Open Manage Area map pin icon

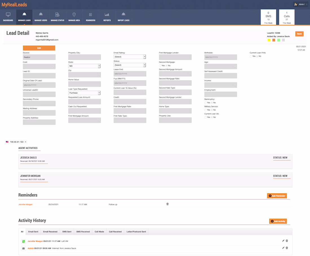tap(74, 14)
